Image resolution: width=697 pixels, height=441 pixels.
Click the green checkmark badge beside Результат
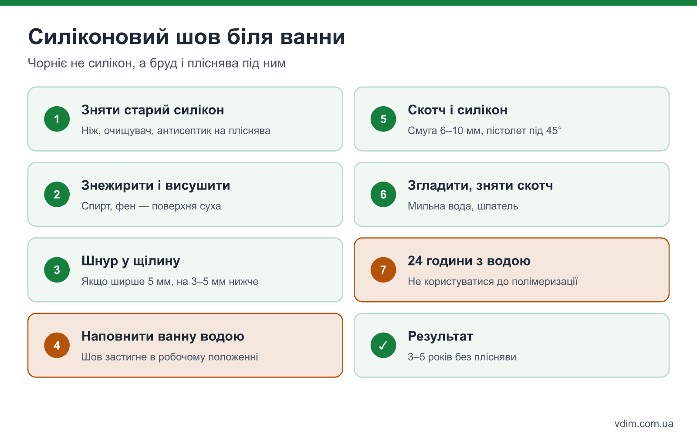(383, 345)
